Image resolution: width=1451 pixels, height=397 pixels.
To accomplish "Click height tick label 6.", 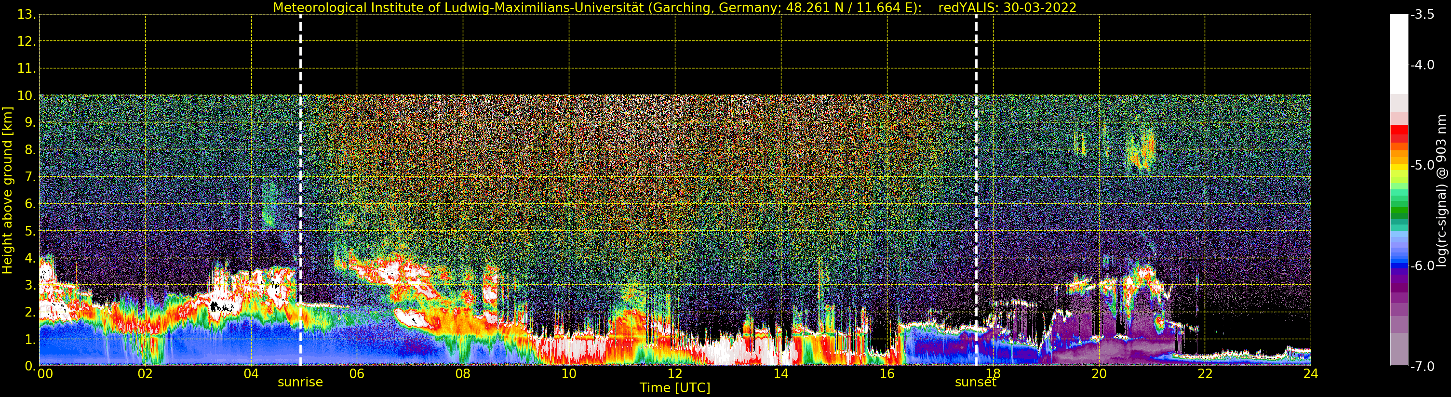I will click(30, 204).
